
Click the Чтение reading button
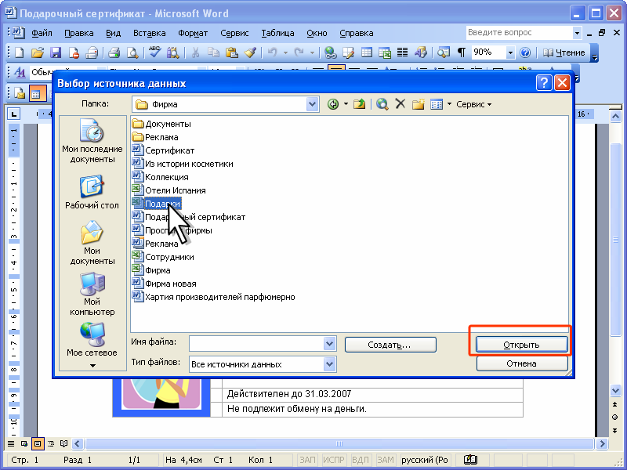564,52
